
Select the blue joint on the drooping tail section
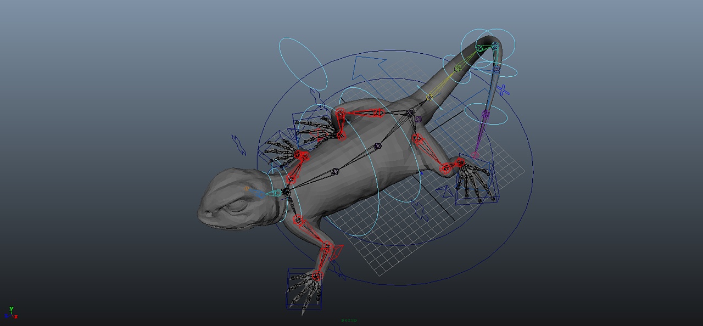[x=496, y=70]
